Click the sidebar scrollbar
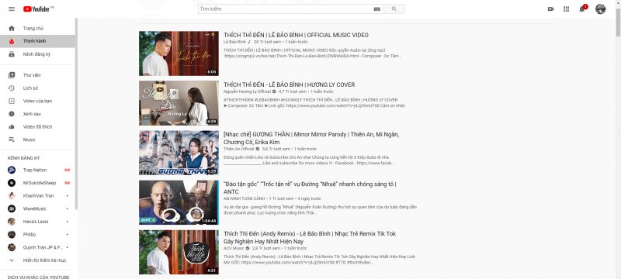 pyautogui.click(x=76, y=115)
